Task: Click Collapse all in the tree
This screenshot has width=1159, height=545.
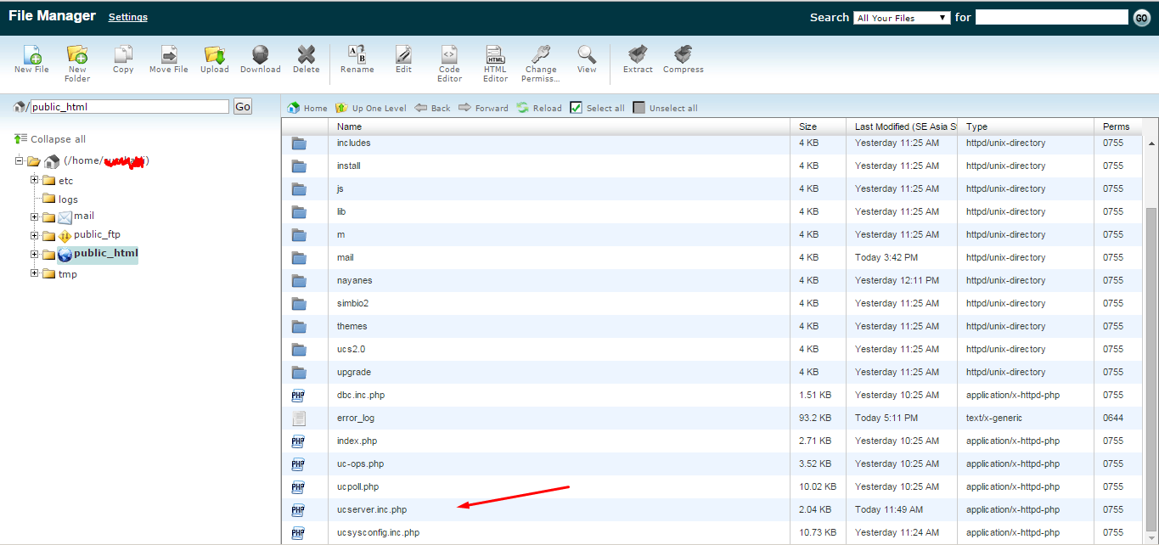Action: [50, 139]
